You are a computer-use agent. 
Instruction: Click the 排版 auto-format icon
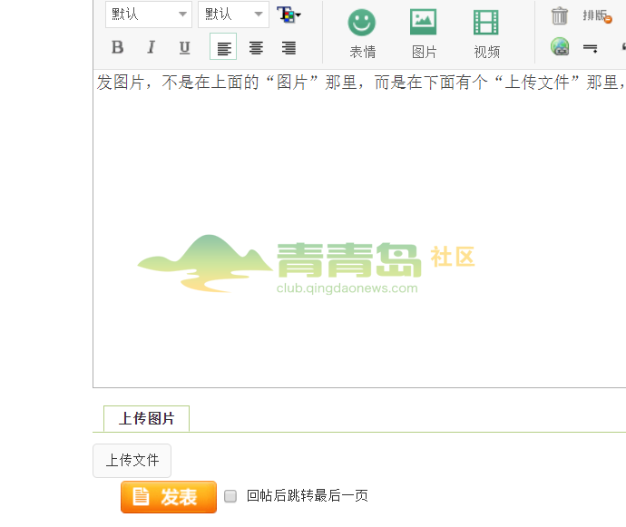click(597, 16)
